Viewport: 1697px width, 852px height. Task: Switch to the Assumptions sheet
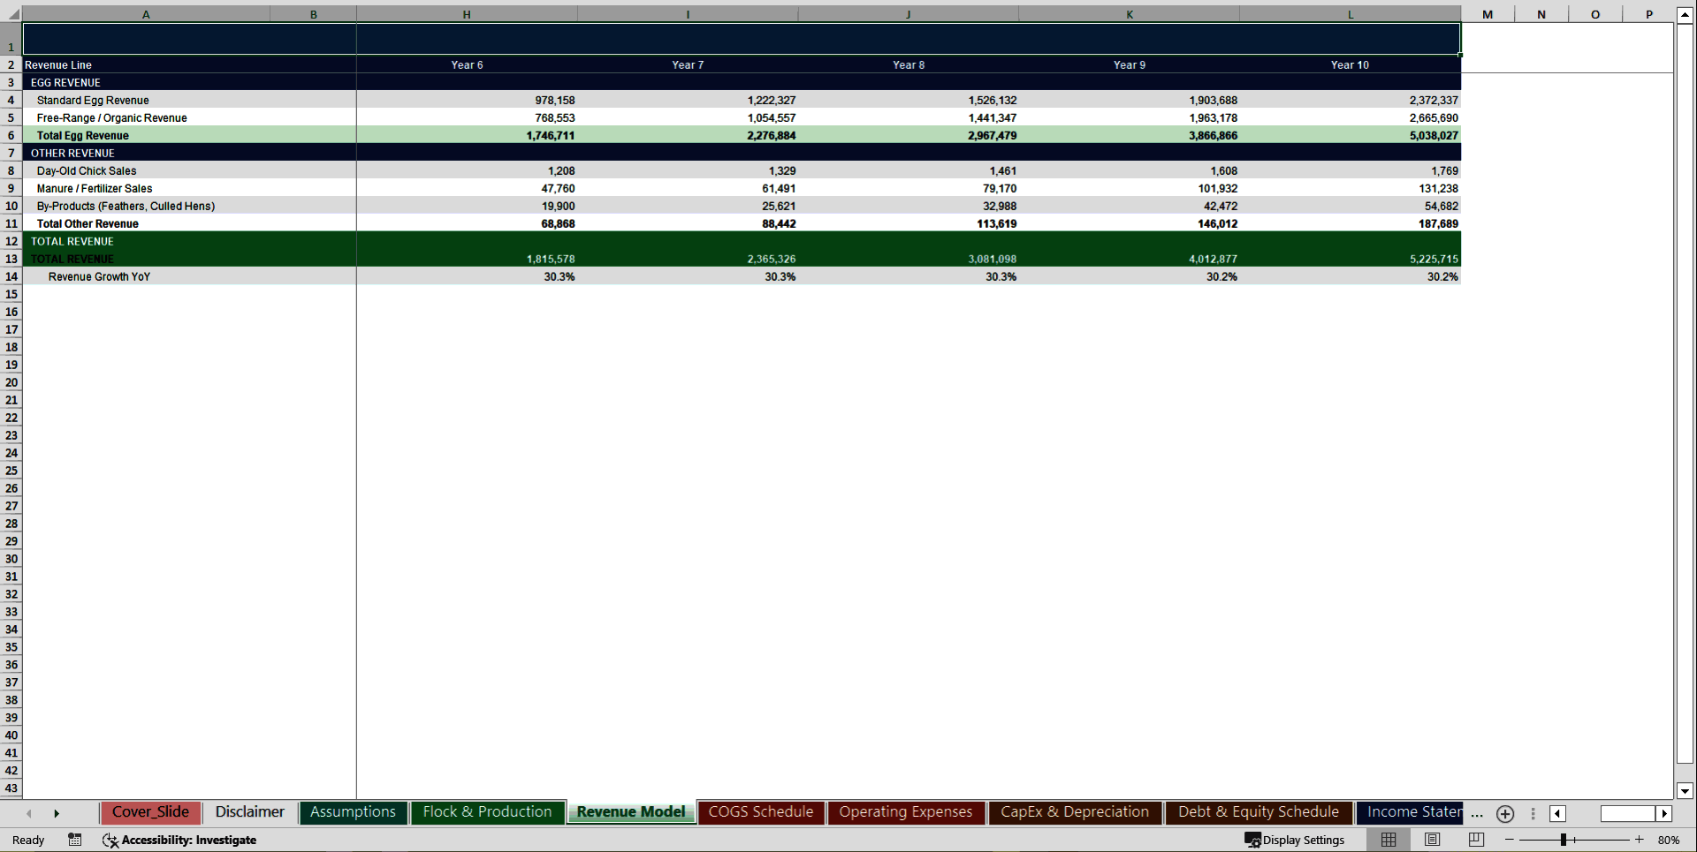[353, 811]
